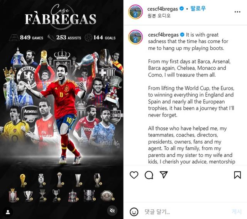Click into the comment input field

[186, 212]
